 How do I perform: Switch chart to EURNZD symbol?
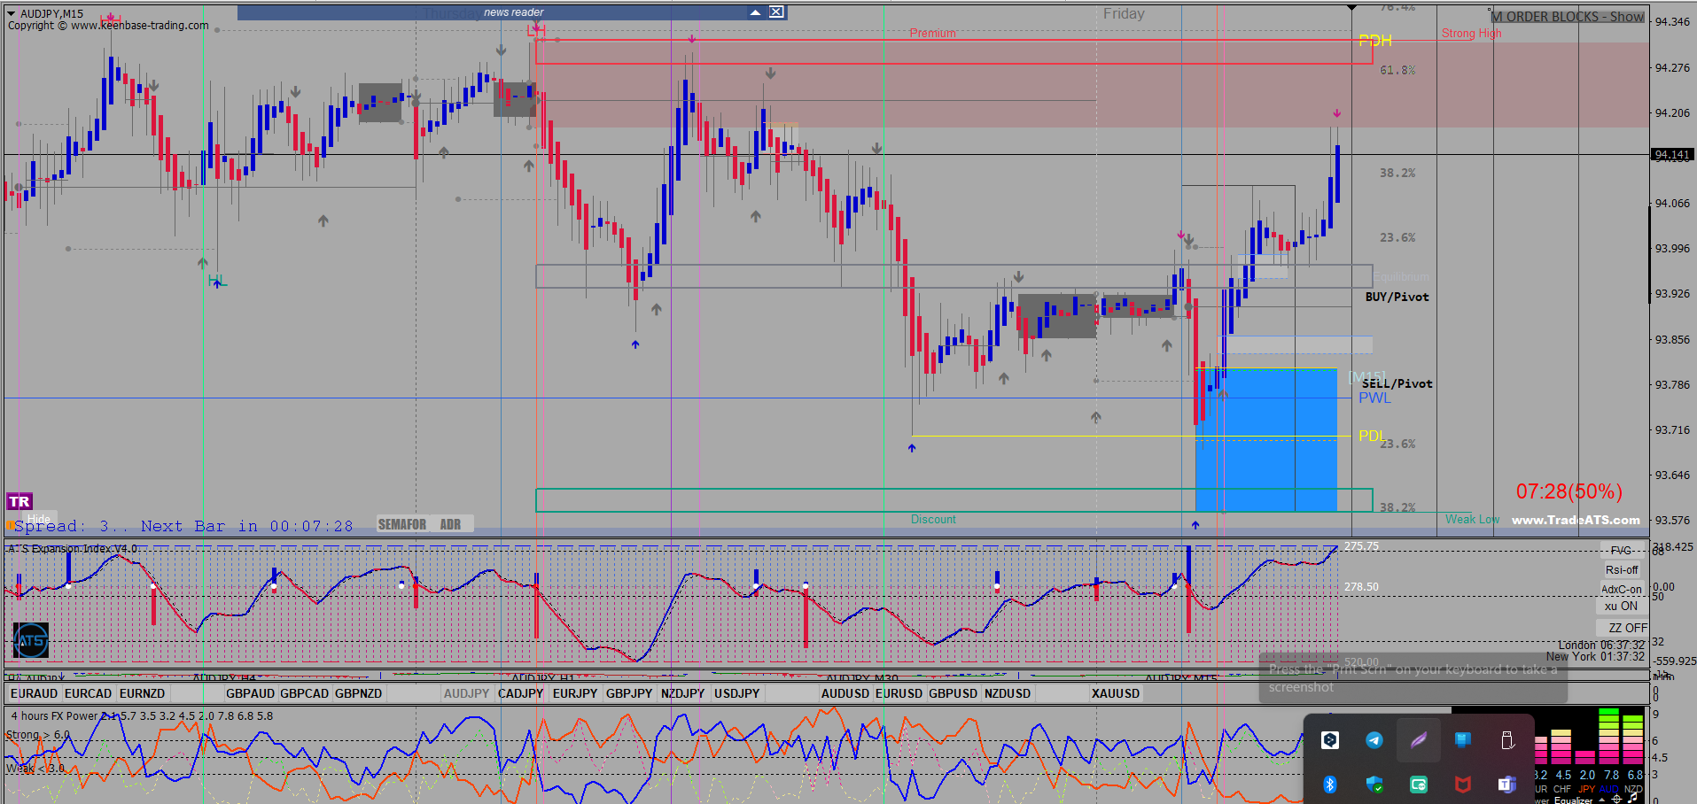(143, 693)
